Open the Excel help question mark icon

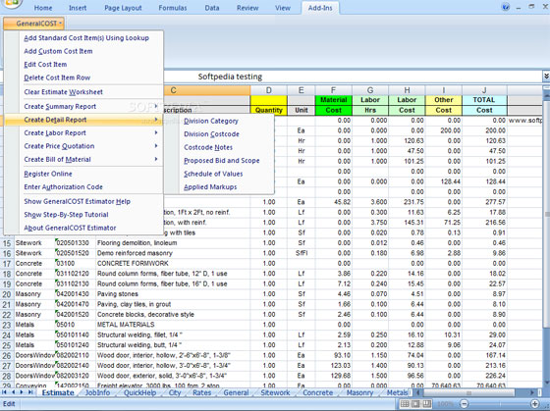506,7
